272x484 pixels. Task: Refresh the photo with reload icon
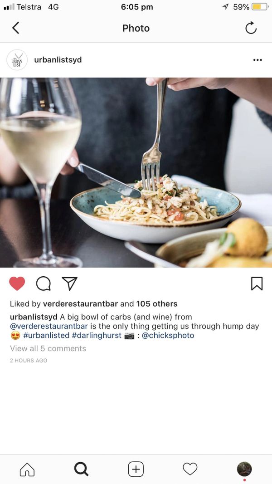[x=251, y=28]
